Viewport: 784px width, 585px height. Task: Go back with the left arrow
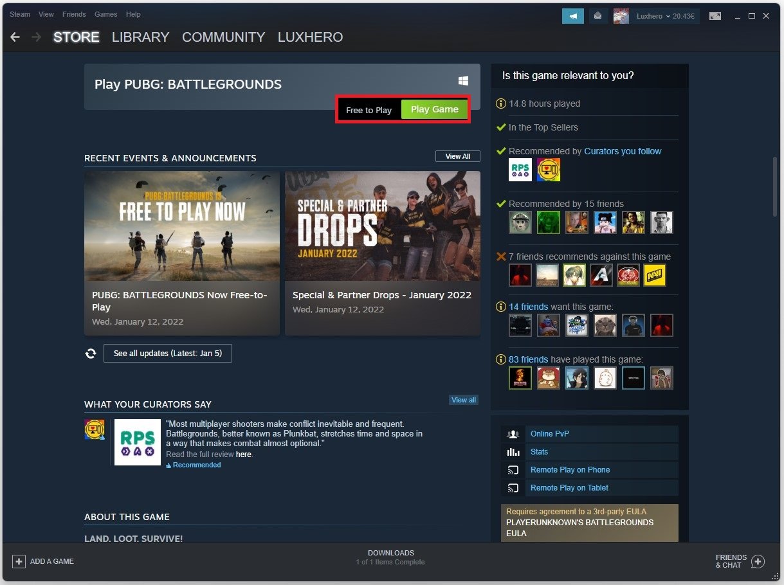point(15,37)
